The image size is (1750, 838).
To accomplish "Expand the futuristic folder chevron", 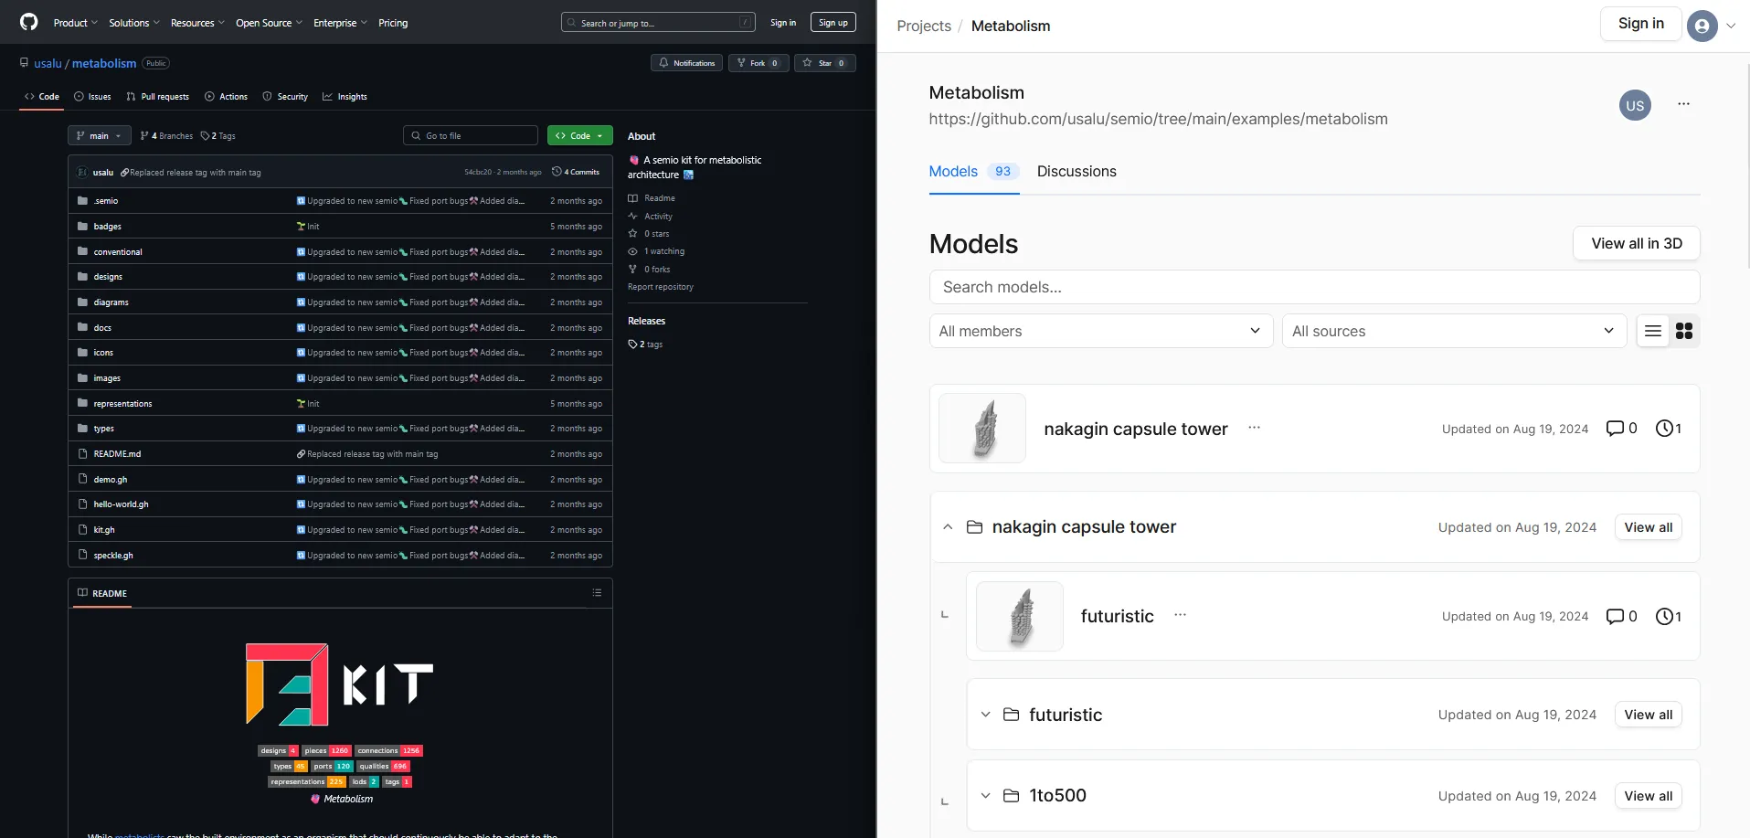I will coord(985,715).
